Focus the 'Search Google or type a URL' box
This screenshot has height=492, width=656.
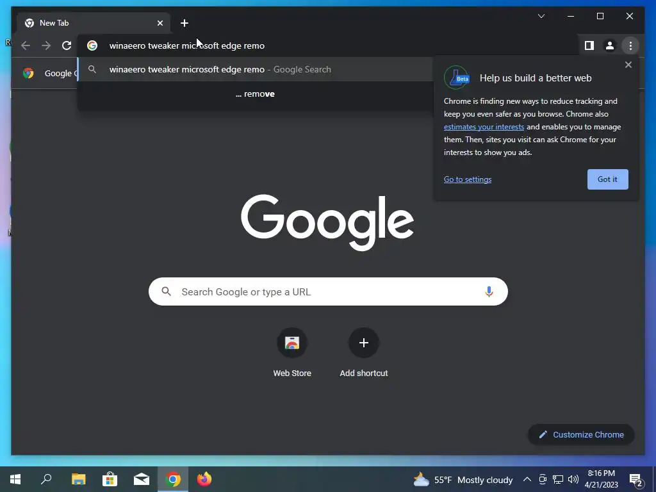pos(328,291)
